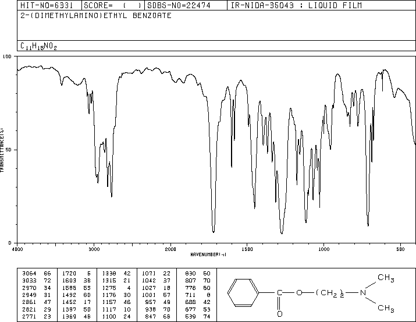The image size is (416, 322).
Task: Select the 1585 peak entry in the table
Action: coord(76,288)
